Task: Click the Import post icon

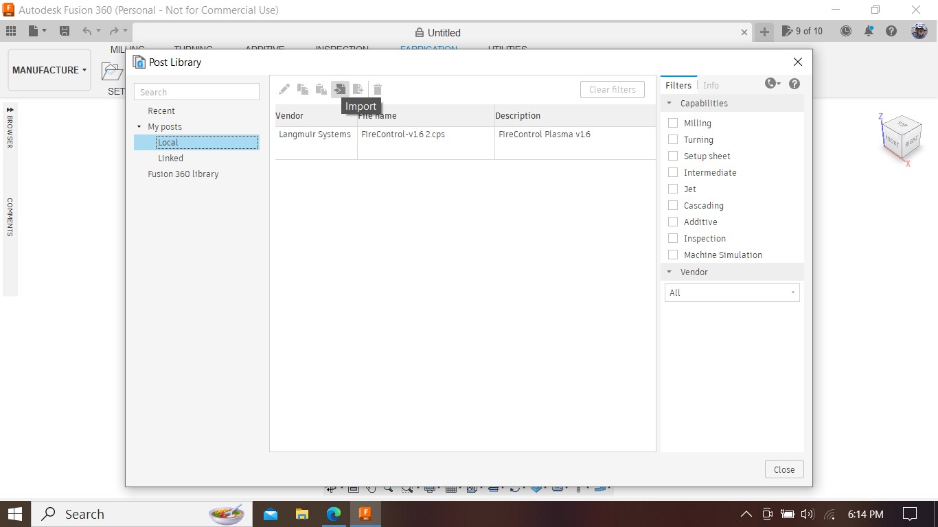Action: (340, 89)
